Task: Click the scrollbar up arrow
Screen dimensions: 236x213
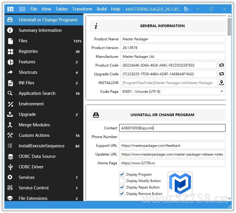Action: (229, 16)
